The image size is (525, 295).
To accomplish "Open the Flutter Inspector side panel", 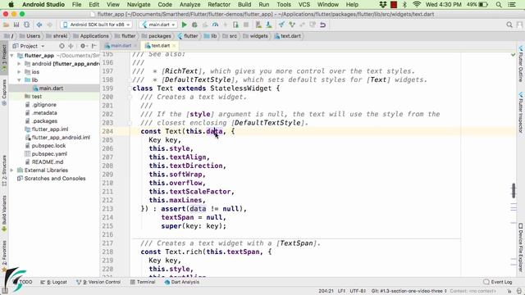I will pos(521,113).
